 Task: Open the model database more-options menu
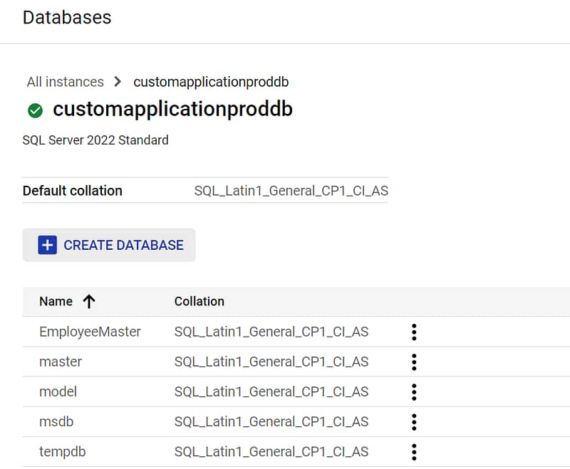pyautogui.click(x=414, y=392)
